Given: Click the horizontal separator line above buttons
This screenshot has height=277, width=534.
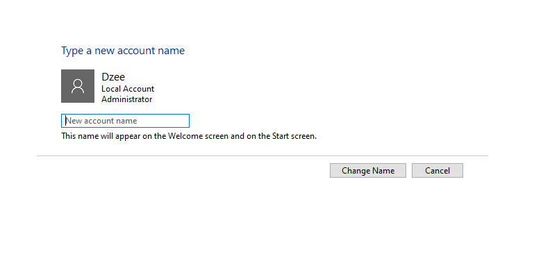Looking at the screenshot, I should (x=262, y=156).
